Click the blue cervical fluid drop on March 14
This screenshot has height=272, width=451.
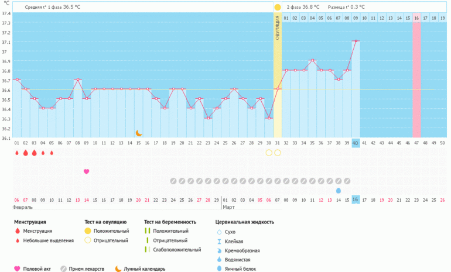(339, 191)
